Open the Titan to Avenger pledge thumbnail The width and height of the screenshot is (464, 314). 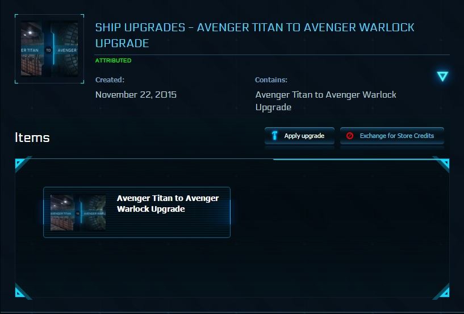point(49,49)
